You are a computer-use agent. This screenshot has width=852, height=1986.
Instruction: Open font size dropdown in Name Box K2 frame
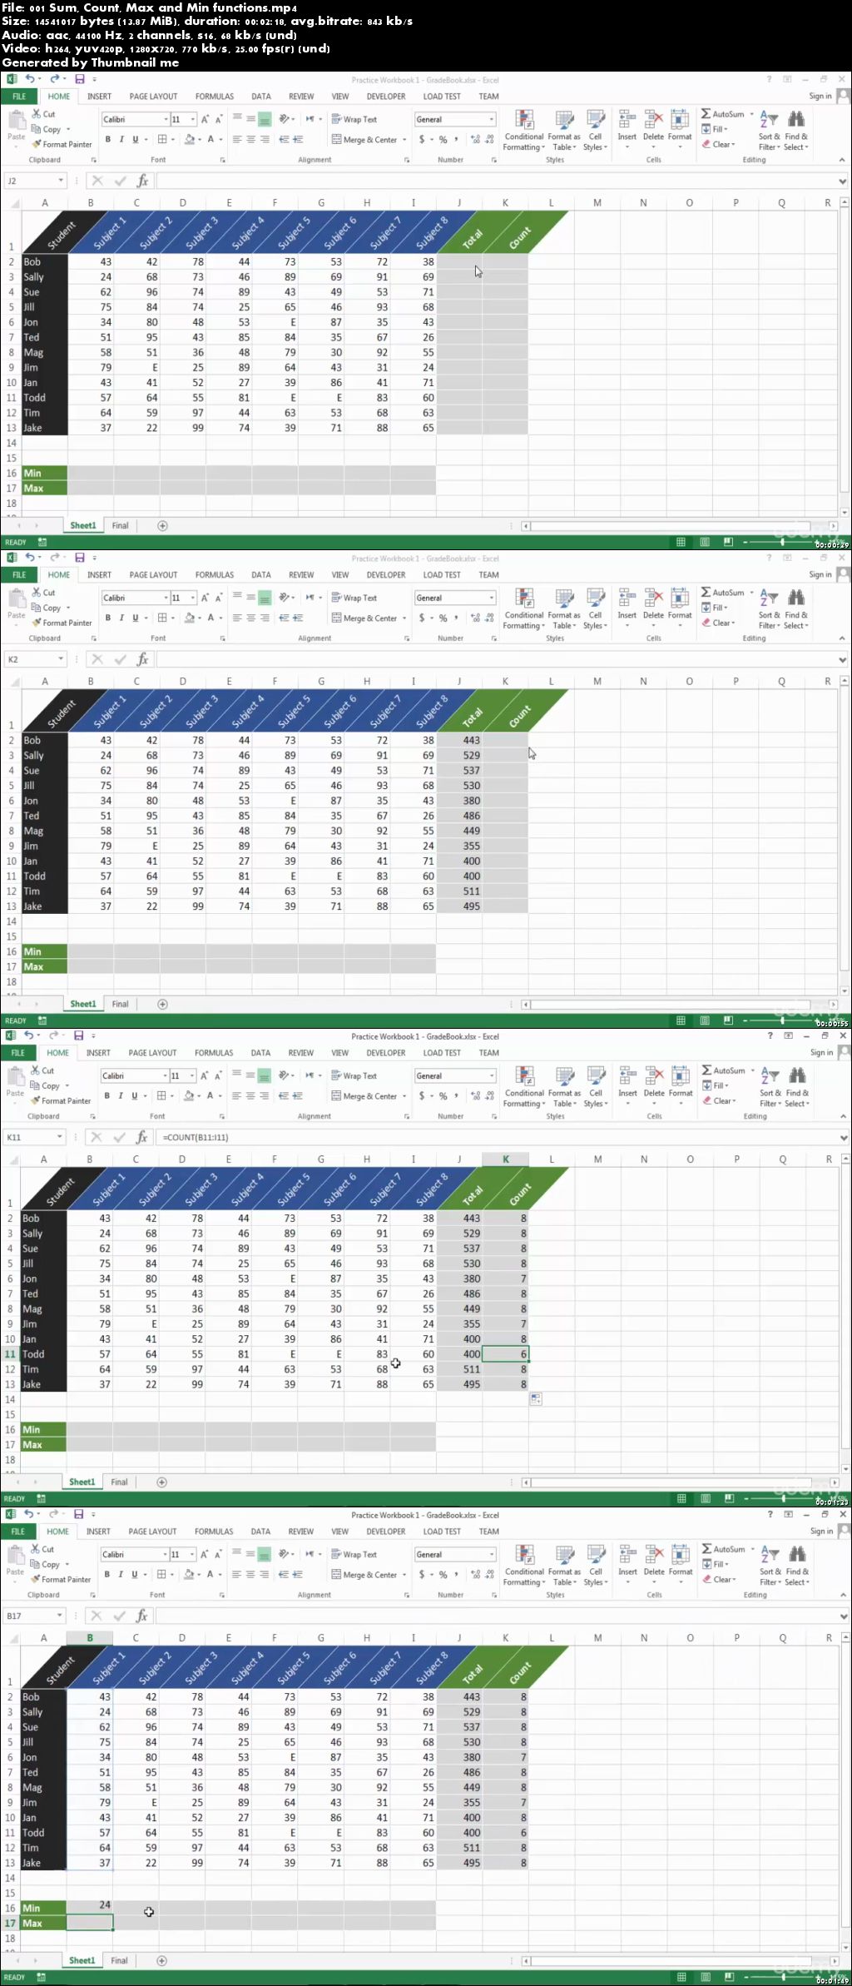pyautogui.click(x=193, y=598)
